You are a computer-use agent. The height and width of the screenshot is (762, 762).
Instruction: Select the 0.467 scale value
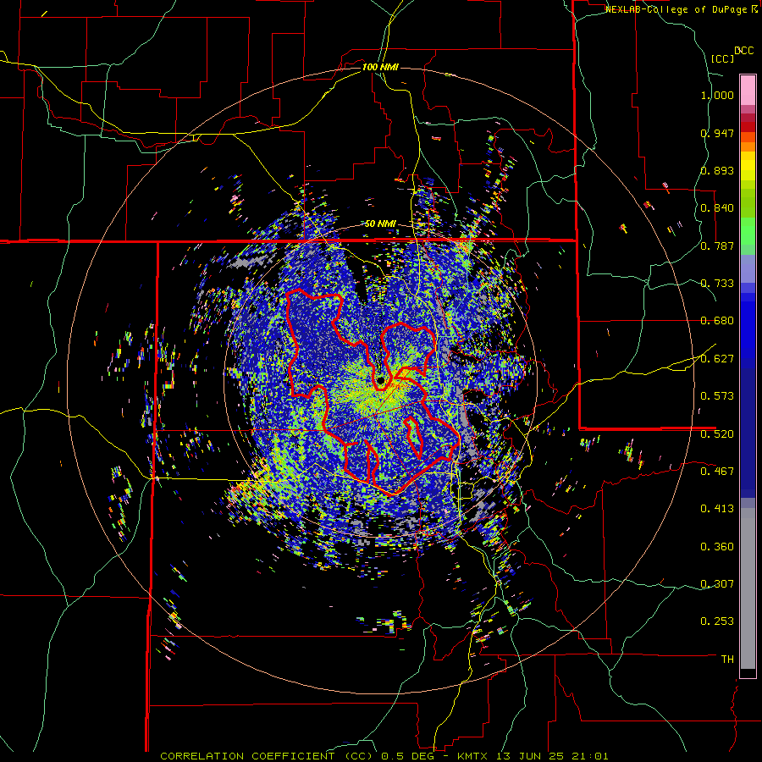pos(717,472)
